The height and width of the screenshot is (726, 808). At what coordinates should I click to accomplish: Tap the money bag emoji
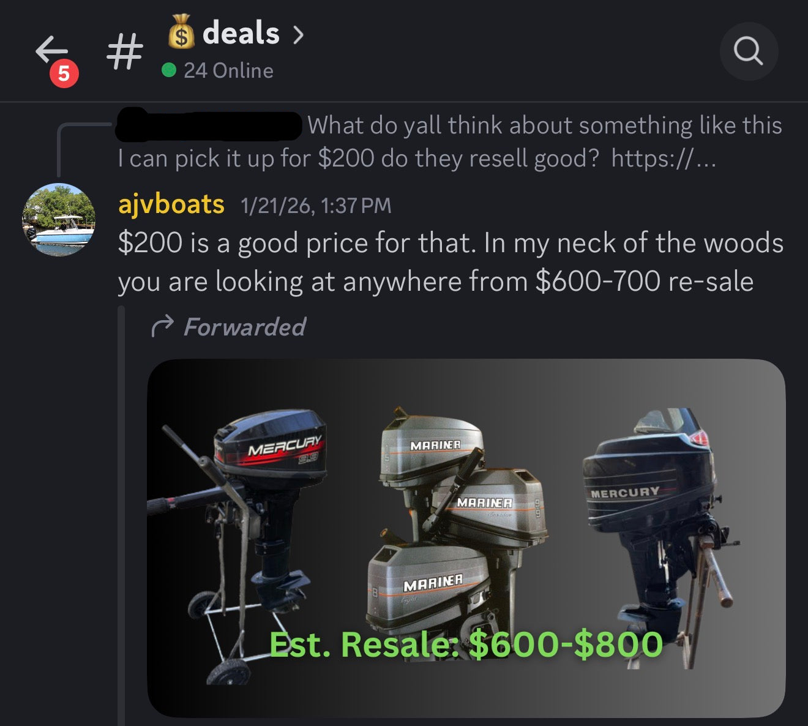(x=181, y=32)
